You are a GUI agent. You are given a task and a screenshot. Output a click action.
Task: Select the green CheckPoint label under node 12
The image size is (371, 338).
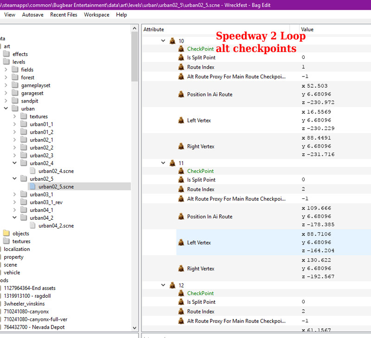[x=200, y=293]
